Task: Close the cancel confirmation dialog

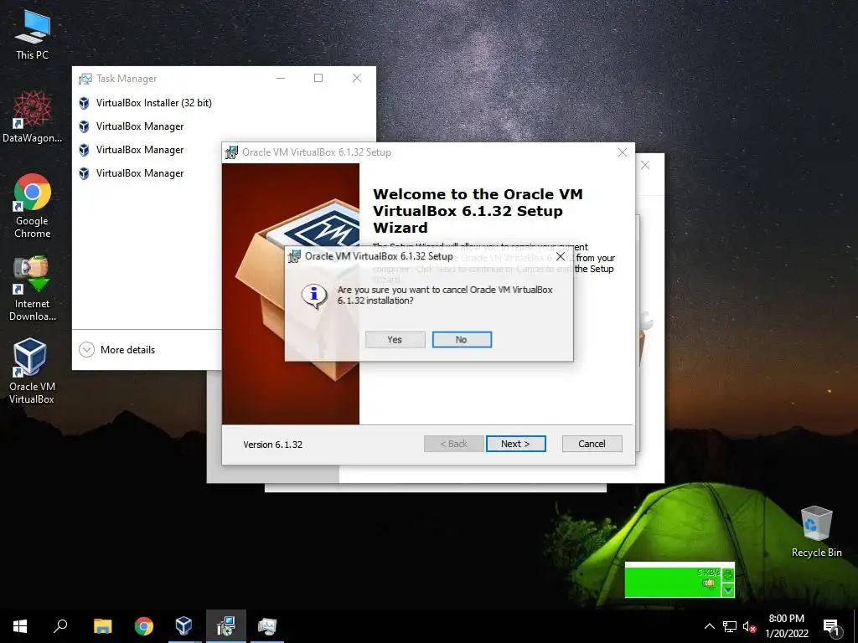Action: point(561,256)
